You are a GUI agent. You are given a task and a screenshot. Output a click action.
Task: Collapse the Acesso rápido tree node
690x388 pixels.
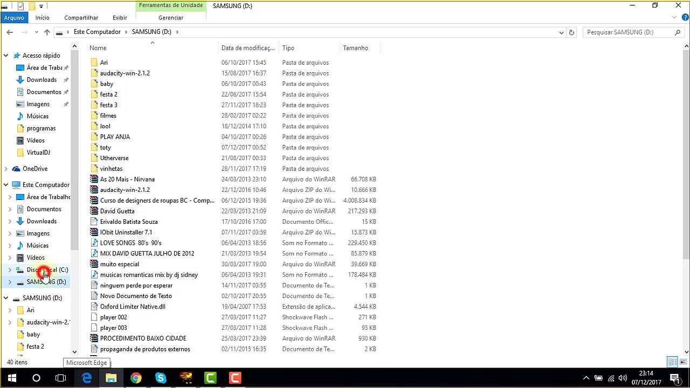click(6, 56)
